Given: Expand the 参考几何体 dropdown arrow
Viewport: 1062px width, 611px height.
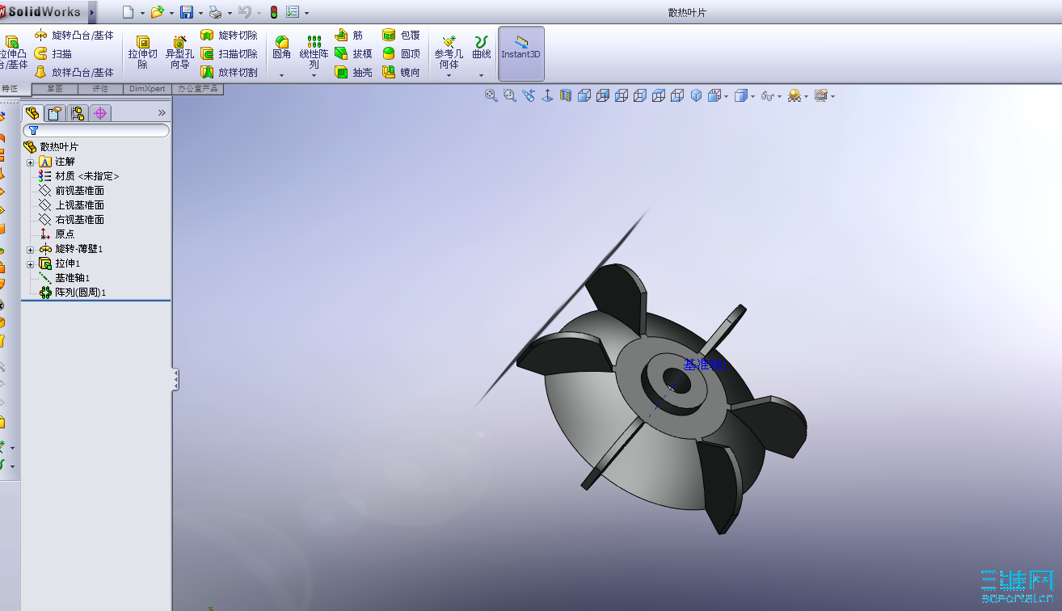Looking at the screenshot, I should click(x=449, y=75).
